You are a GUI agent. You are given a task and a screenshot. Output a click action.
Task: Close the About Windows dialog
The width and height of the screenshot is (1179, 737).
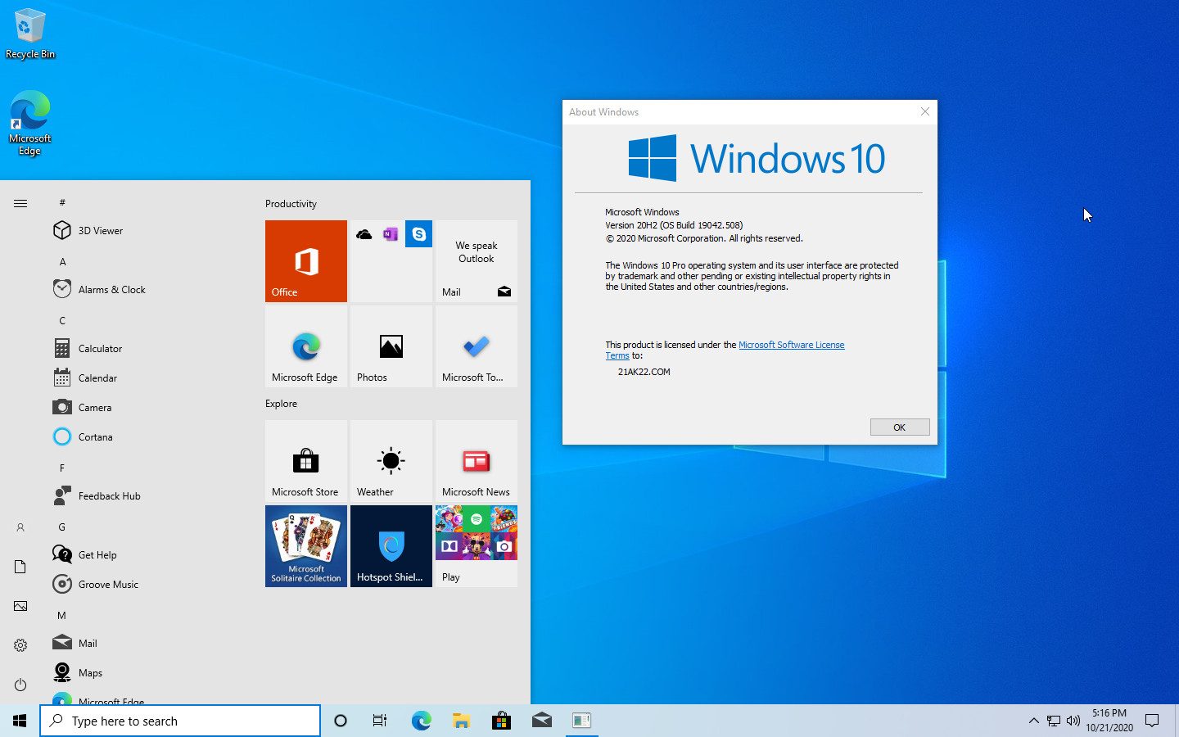coord(925,111)
